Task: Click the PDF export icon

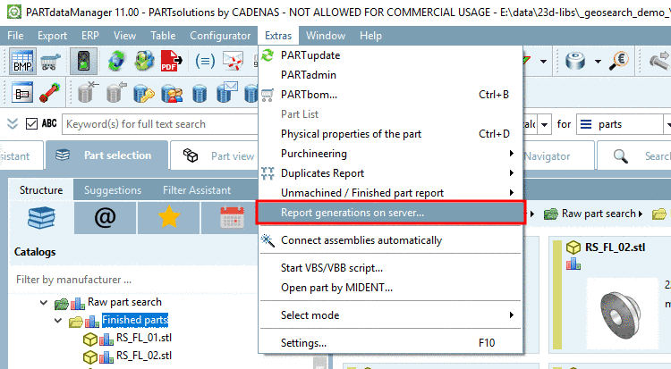Action: 170,62
